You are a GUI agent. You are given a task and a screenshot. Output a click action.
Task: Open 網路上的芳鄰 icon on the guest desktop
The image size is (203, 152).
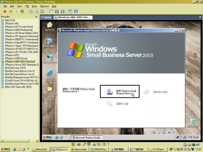tap(50, 59)
